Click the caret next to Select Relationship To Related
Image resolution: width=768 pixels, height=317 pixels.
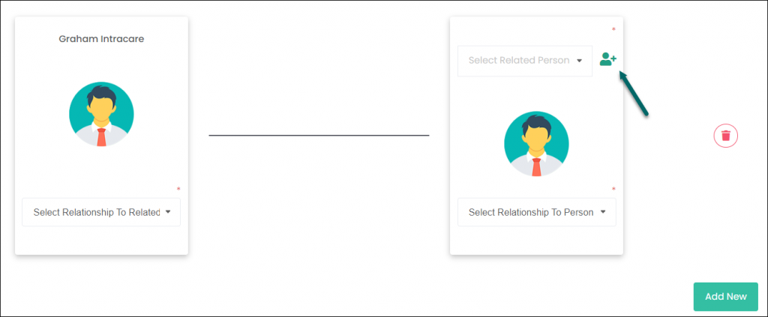168,212
